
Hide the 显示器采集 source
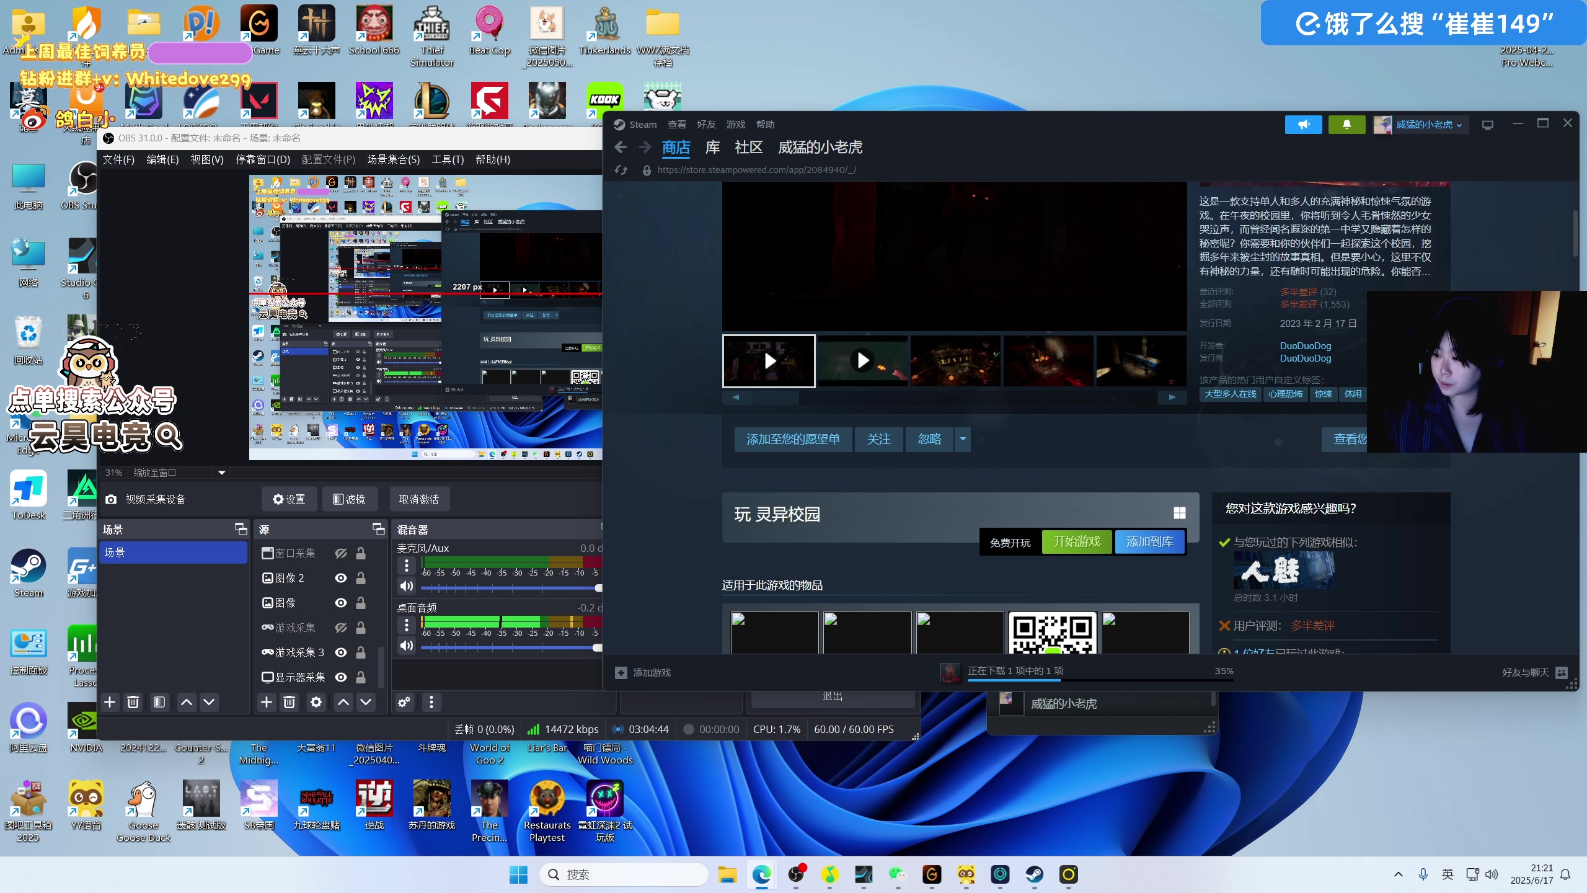tap(341, 677)
